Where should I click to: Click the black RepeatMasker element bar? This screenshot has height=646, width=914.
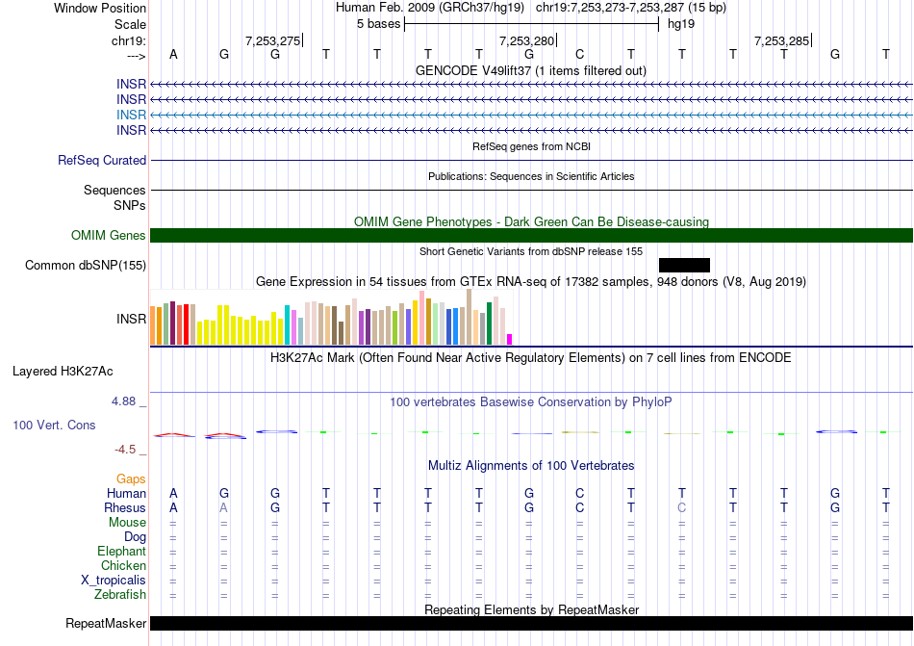(x=531, y=624)
